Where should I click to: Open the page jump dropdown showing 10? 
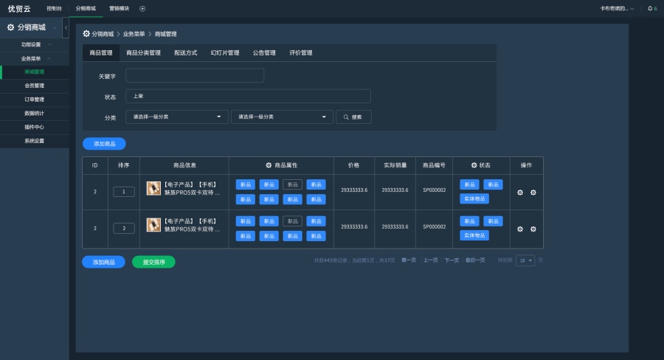[x=525, y=260]
